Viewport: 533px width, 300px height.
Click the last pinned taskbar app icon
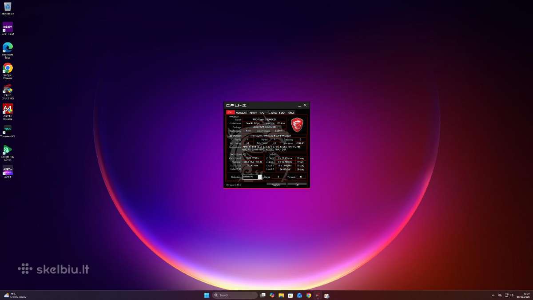[x=326, y=295]
